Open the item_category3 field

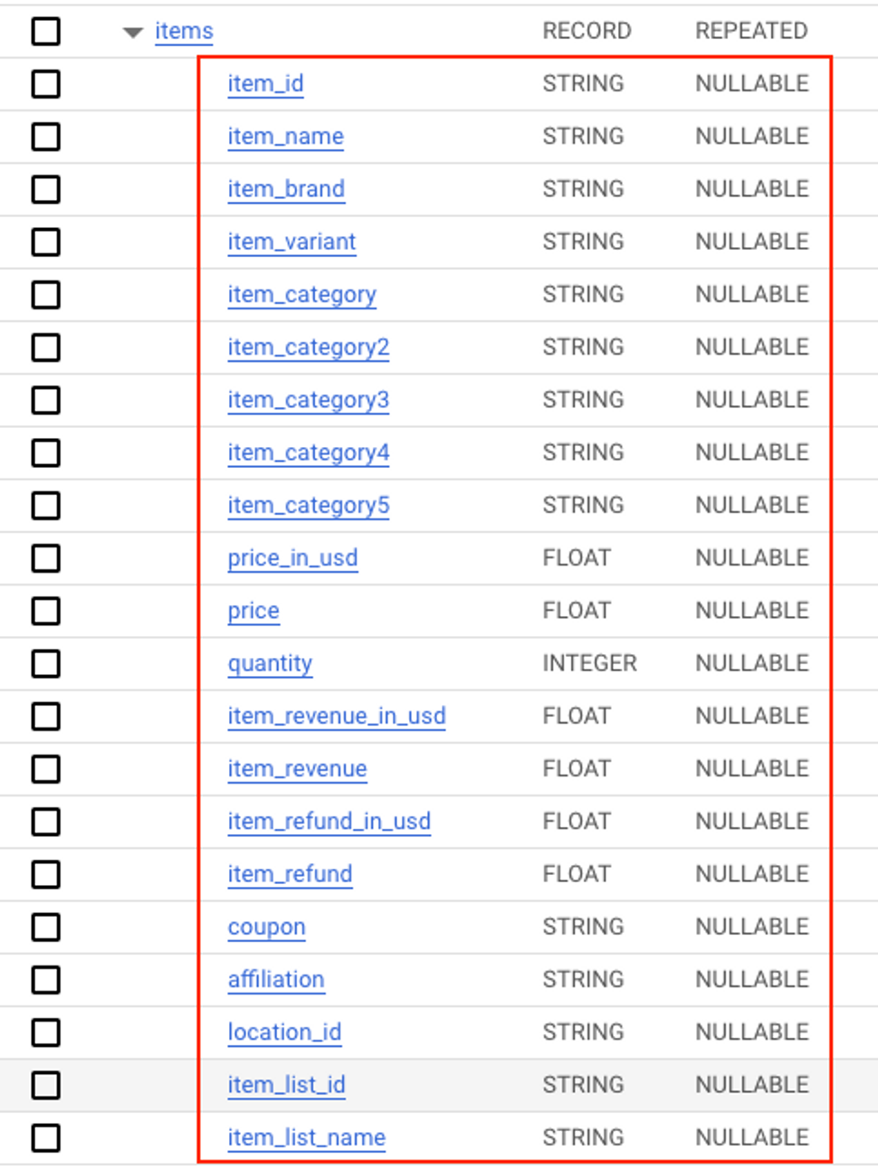[308, 400]
